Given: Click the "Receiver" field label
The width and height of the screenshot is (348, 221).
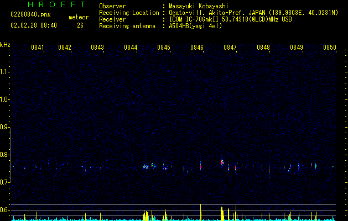Looking at the screenshot, I should (x=112, y=19).
